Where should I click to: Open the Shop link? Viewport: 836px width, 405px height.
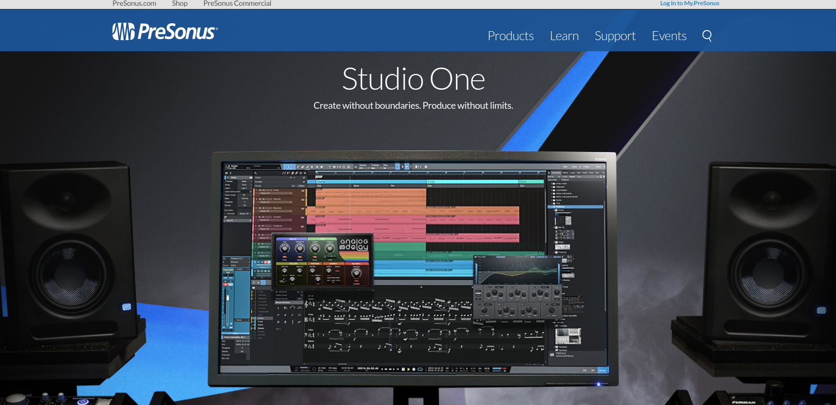pos(179,3)
